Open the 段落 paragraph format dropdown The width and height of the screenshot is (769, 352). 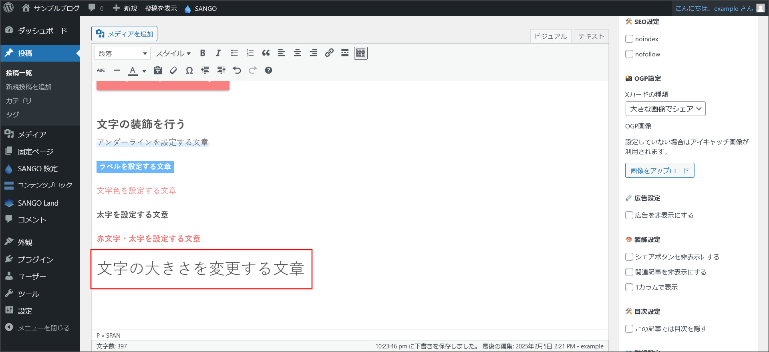tap(122, 53)
